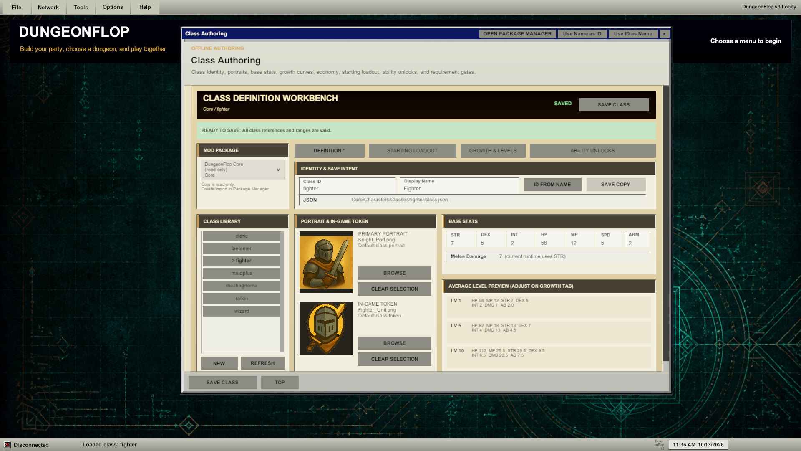Click the Display Name input field
The width and height of the screenshot is (801, 451).
tap(459, 185)
